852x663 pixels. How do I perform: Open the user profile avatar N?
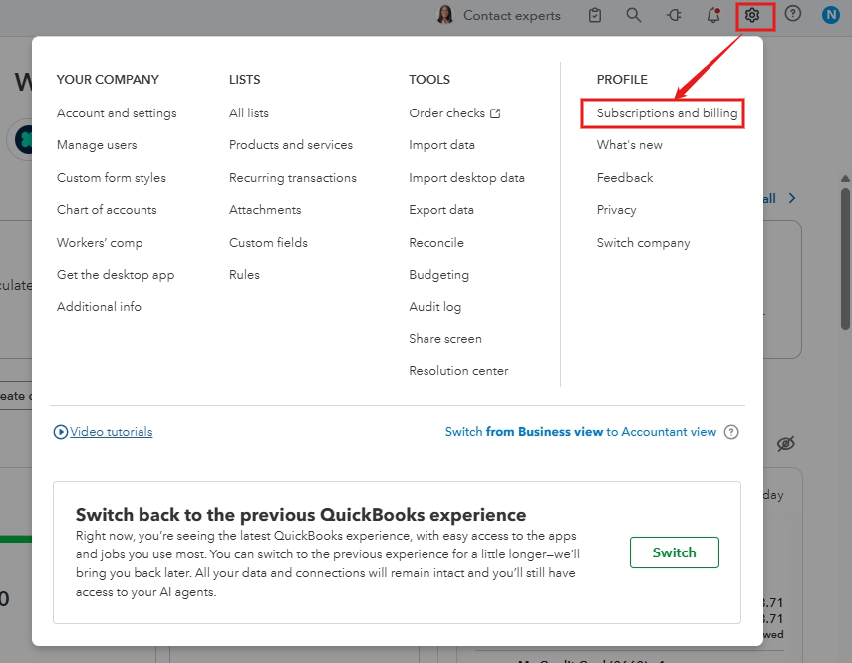pyautogui.click(x=831, y=15)
